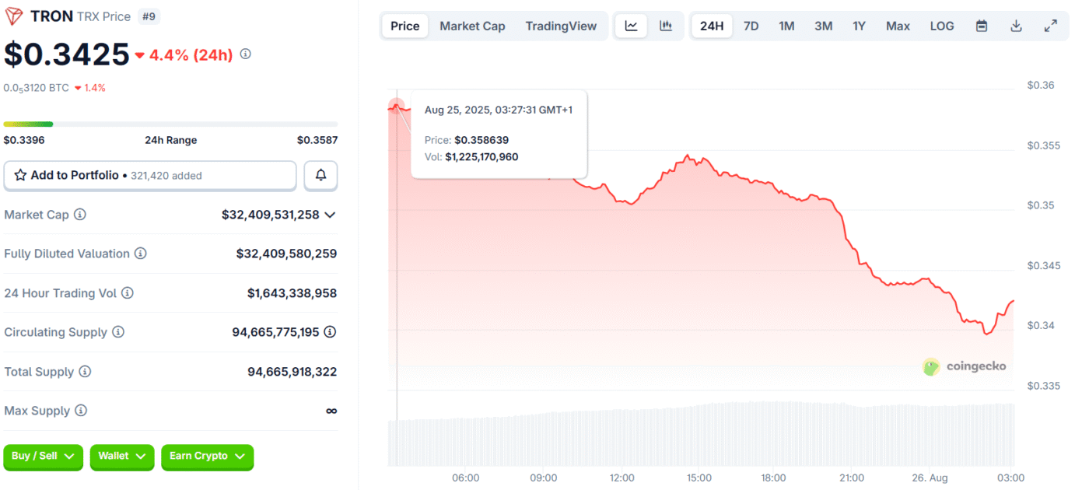The height and width of the screenshot is (490, 1089).
Task: Select the Max time range
Action: (x=898, y=26)
